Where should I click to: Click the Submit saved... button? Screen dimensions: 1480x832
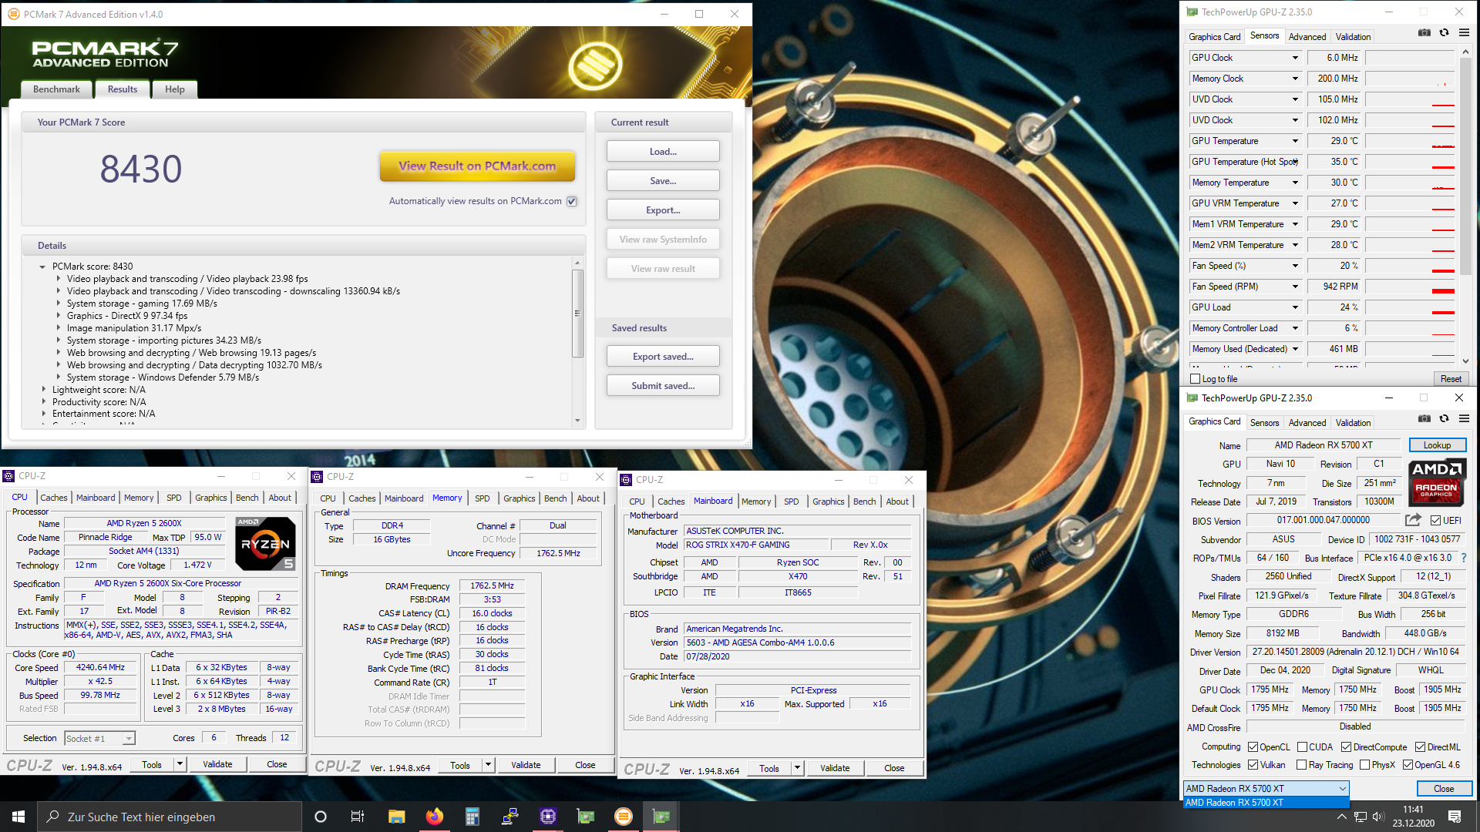663,386
